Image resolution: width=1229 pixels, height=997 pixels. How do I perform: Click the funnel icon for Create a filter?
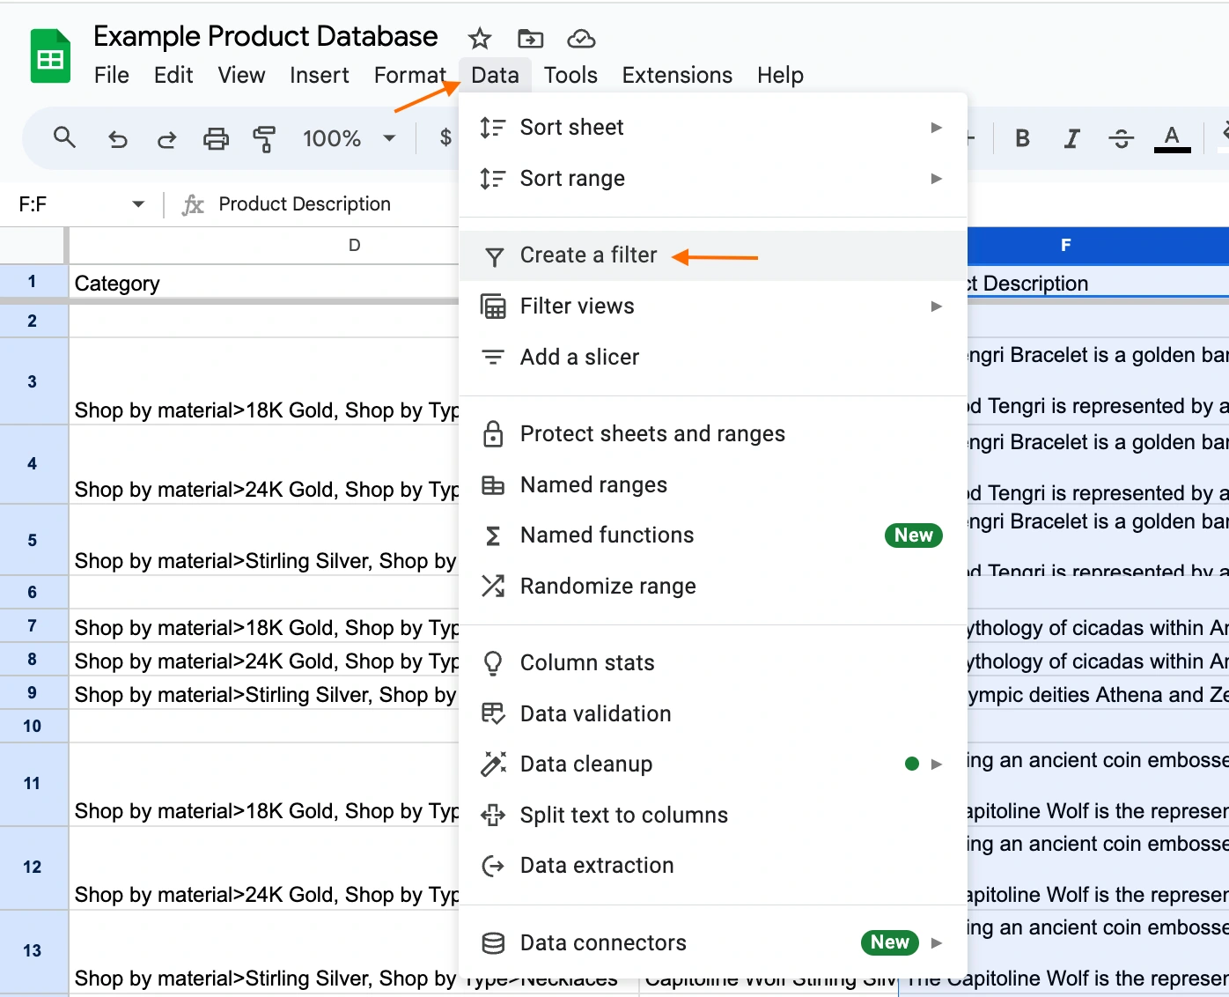tap(494, 256)
